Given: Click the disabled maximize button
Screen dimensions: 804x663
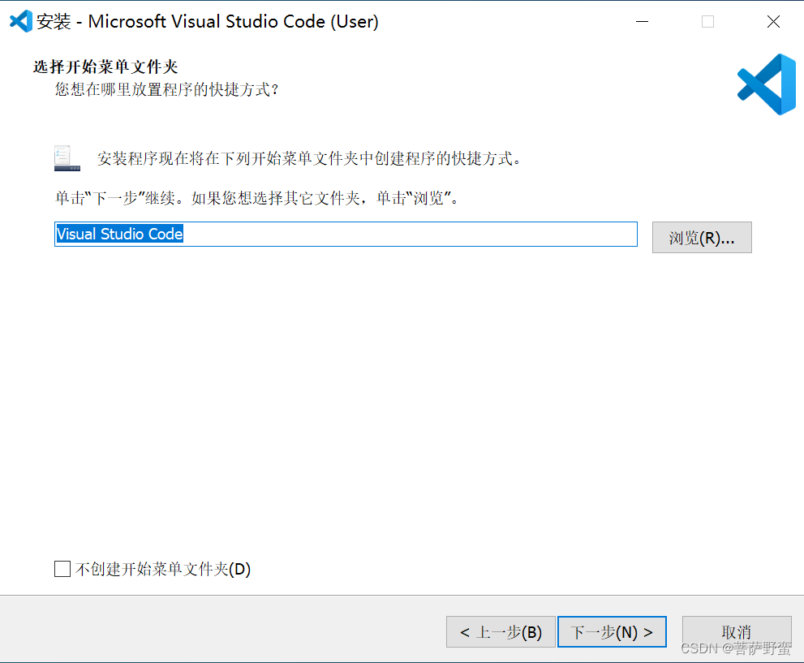Looking at the screenshot, I should point(707,22).
